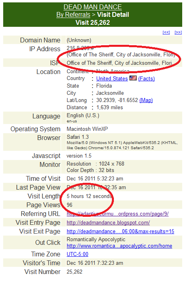Click the Visit Number value '25,262'
This screenshot has height=284, width=187.
[74, 272]
